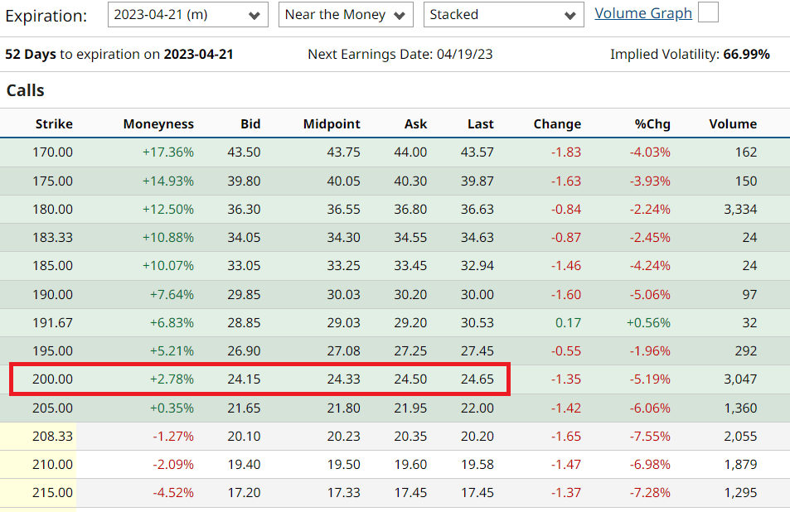Sort by the %Chg column header
790x512 pixels.
coord(652,124)
